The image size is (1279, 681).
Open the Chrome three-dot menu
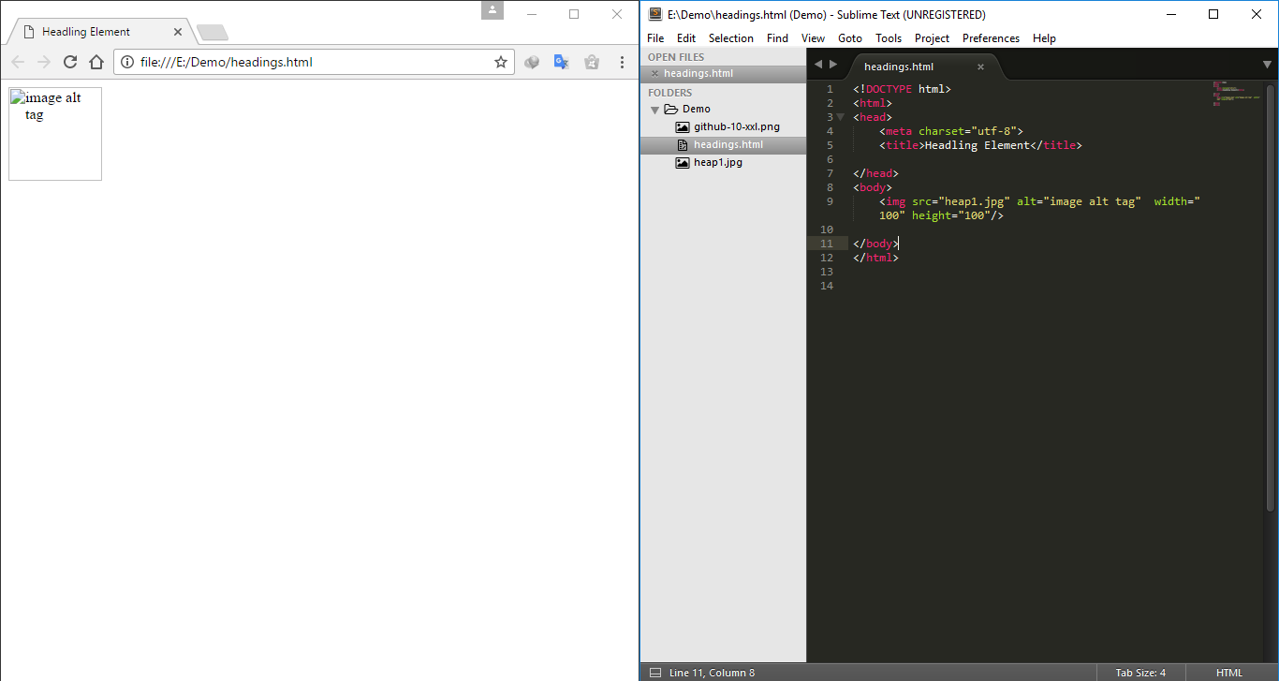point(622,62)
